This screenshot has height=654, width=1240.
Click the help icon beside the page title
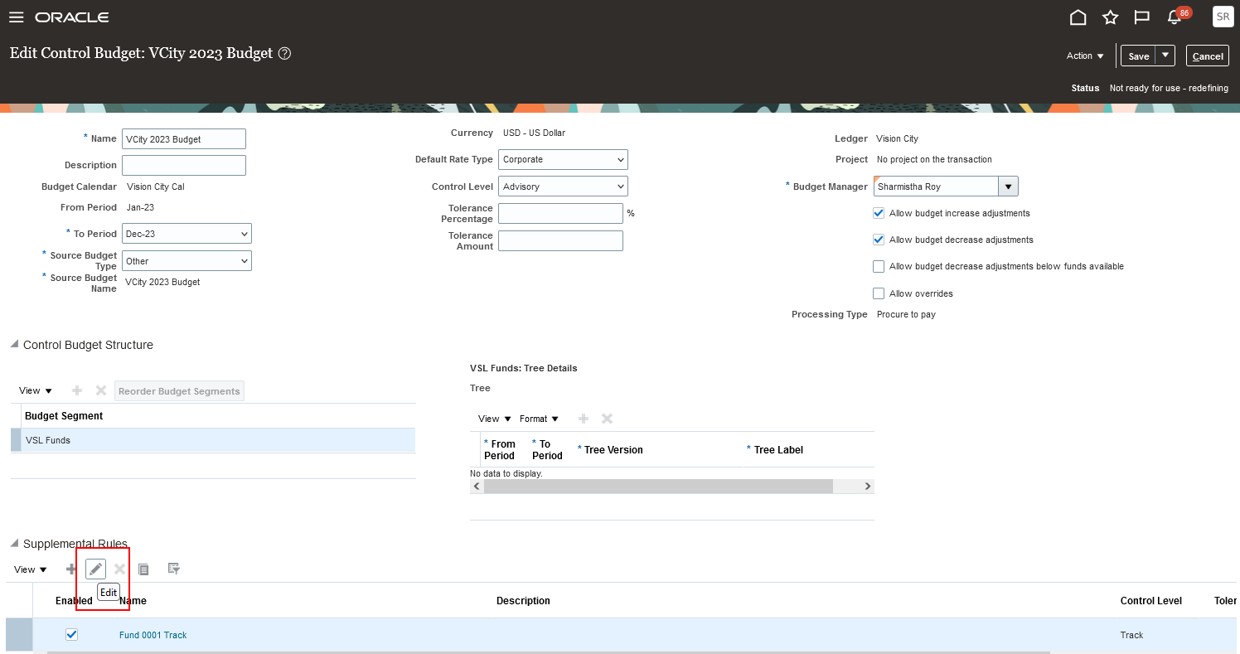[x=284, y=53]
